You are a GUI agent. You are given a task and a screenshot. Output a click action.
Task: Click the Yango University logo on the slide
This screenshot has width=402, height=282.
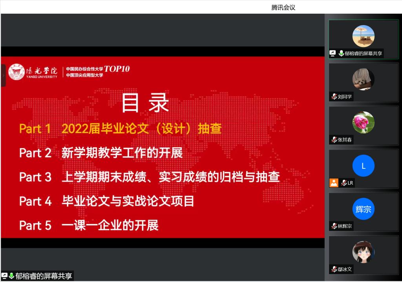coord(33,71)
